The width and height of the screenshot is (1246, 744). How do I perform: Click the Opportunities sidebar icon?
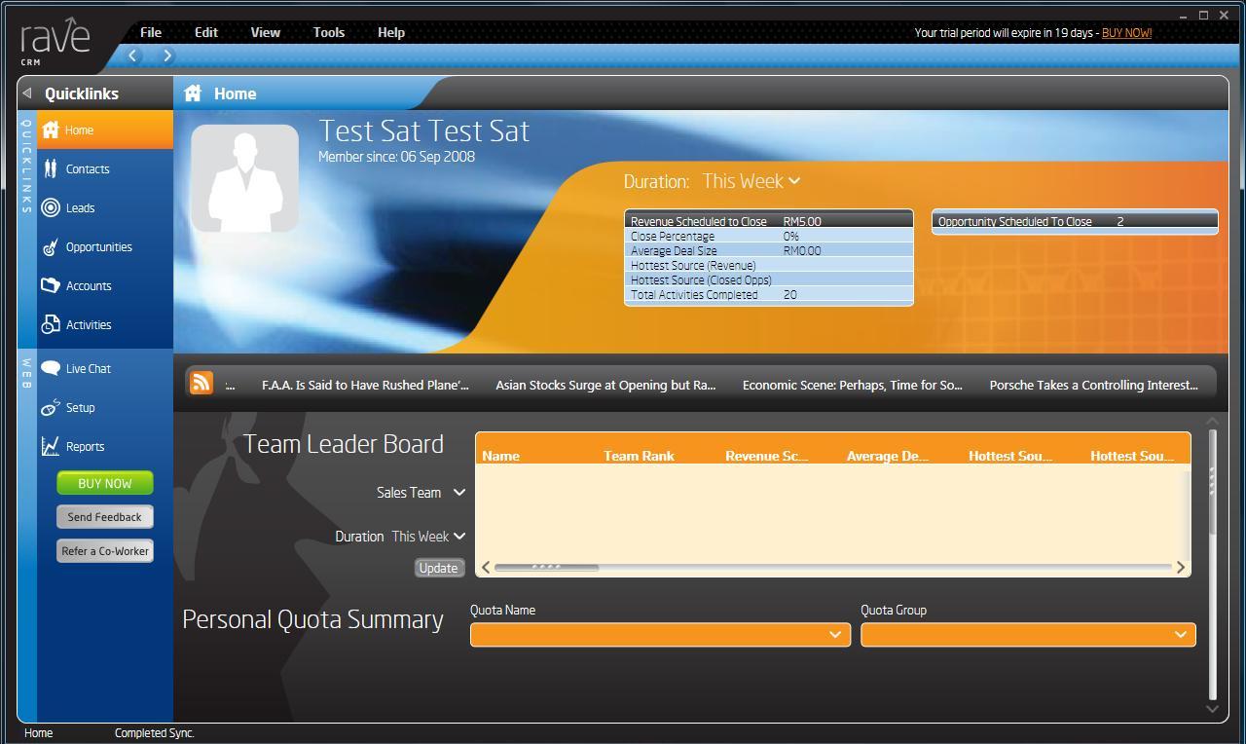click(x=51, y=247)
